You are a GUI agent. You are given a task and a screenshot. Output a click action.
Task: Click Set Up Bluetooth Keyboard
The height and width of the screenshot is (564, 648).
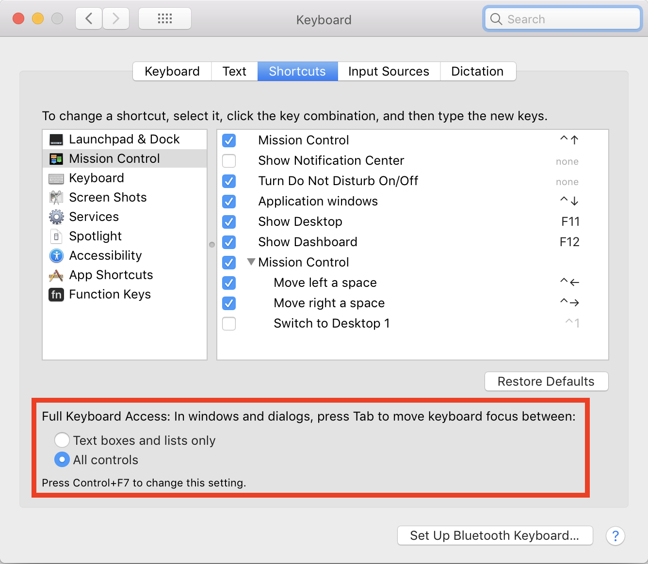click(494, 535)
